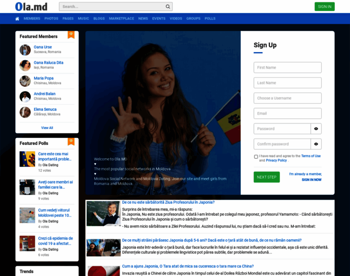This screenshot has width=350, height=276.
Task: Click Maria Popa avatar photo
Action: tap(25, 81)
